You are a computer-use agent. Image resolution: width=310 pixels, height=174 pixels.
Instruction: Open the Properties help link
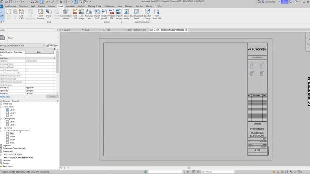tap(4, 97)
